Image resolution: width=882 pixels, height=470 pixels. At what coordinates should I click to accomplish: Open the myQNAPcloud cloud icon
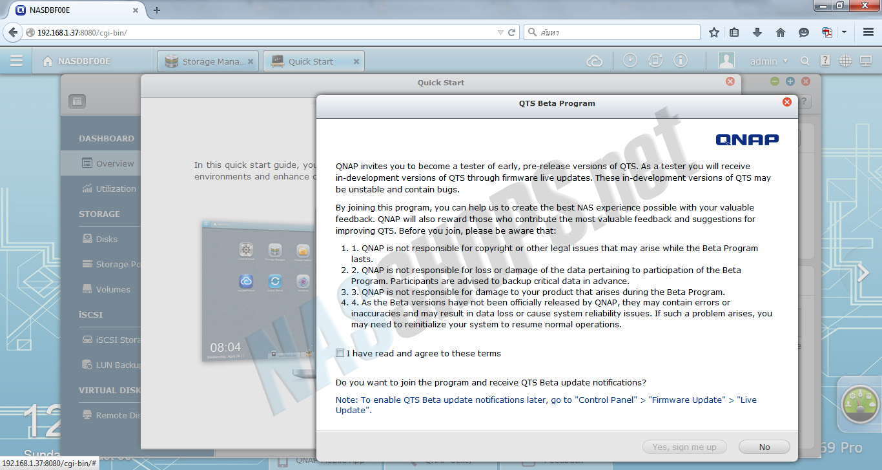click(x=594, y=61)
